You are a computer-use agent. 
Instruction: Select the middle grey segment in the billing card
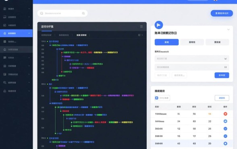tap(192, 42)
